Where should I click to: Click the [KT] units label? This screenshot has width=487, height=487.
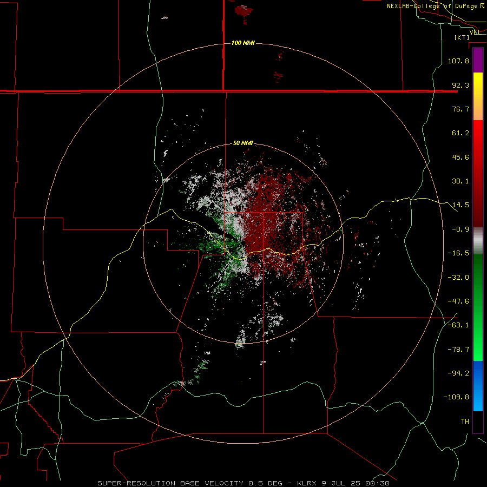pos(462,37)
